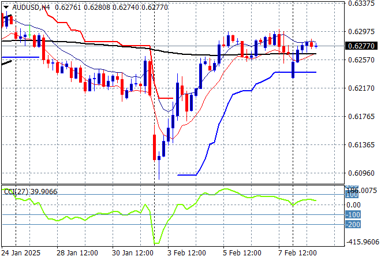Click the 5 Feb 12:00 time label
This screenshot has width=381, height=260.
click(242, 253)
